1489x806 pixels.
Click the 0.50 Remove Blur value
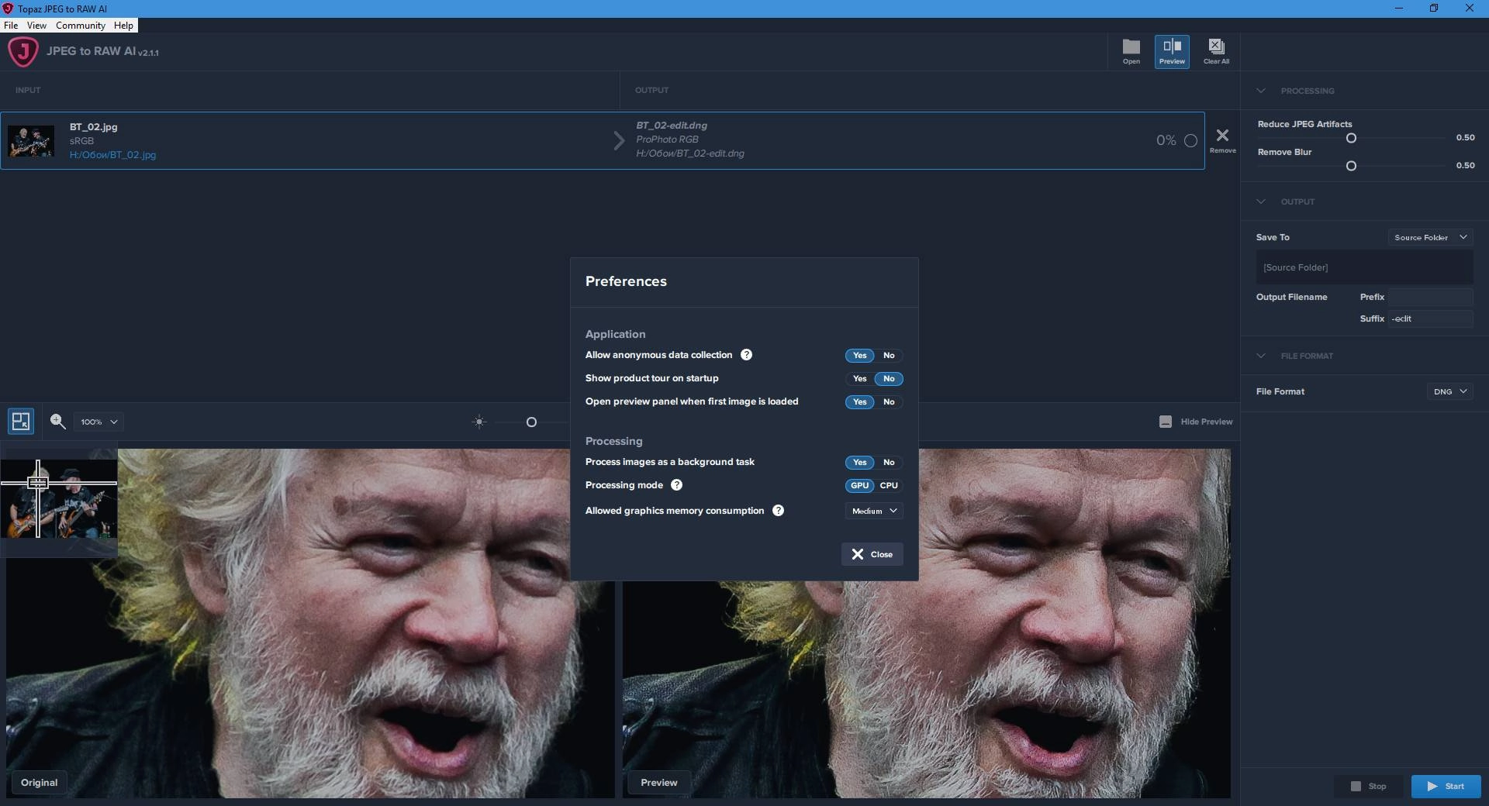1465,165
